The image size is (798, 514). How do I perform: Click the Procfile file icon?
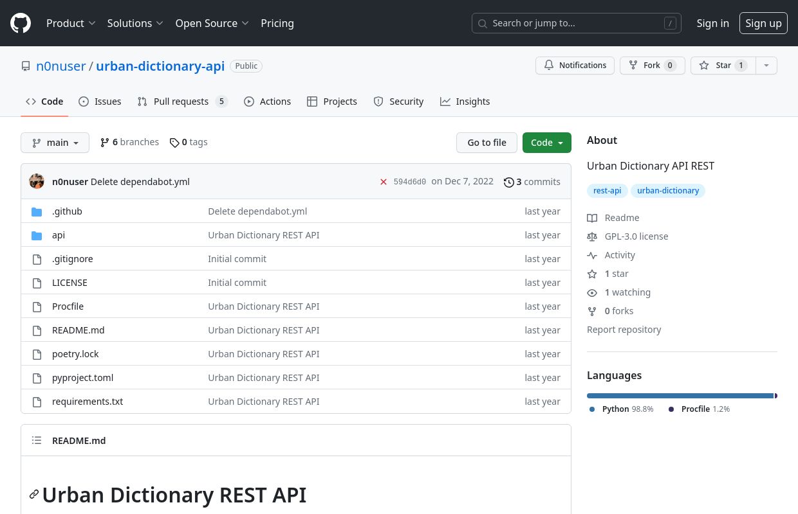(37, 306)
